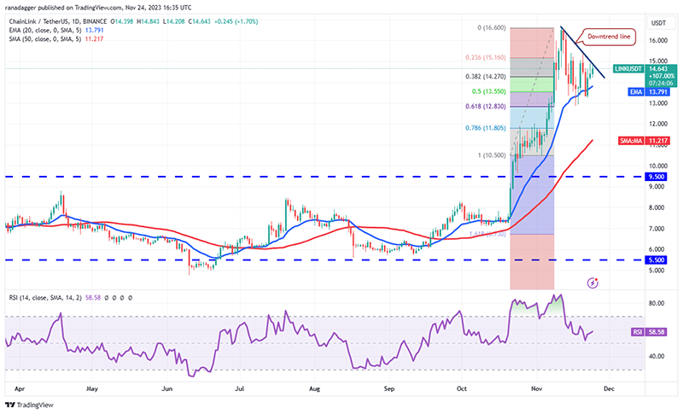683x414 pixels.
Task: Select the ChainLink / TetherUS symbol title
Action: [x=58, y=21]
